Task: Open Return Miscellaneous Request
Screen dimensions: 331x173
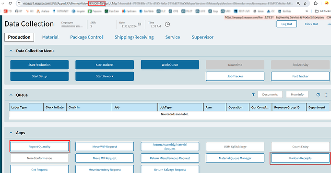Action: point(170,158)
